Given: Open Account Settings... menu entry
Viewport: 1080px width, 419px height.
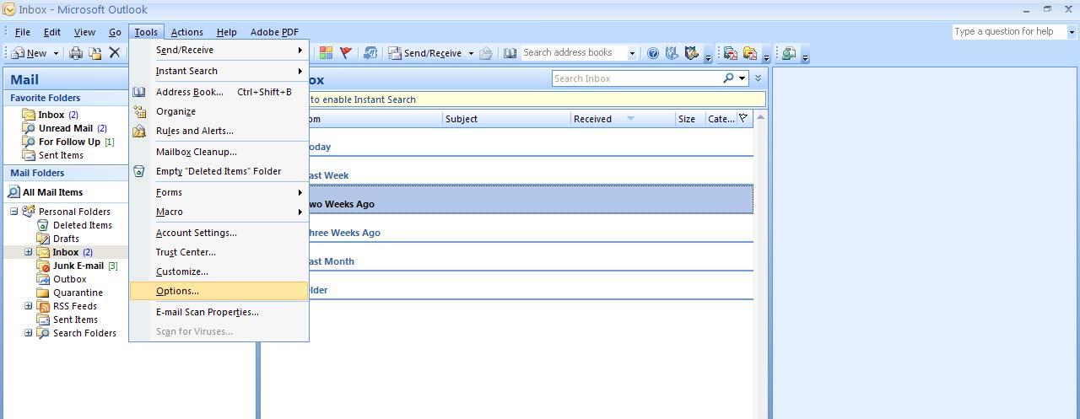Looking at the screenshot, I should [x=196, y=233].
